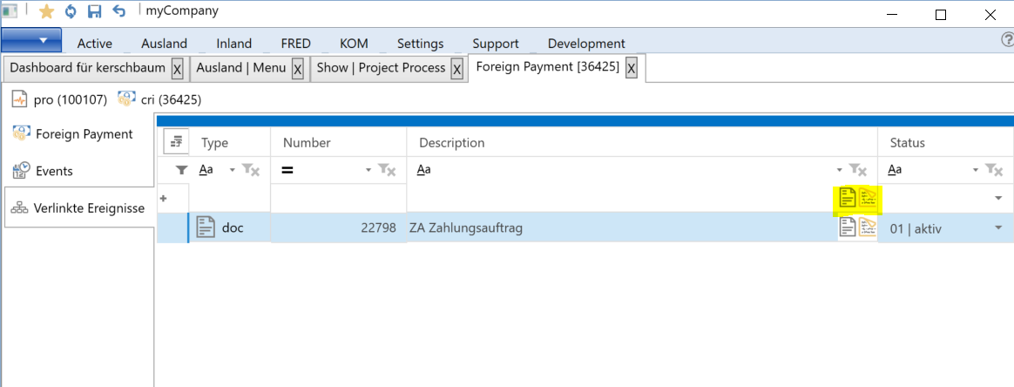This screenshot has width=1014, height=387.
Task: Click the save floppy disk icon
Action: [x=95, y=12]
